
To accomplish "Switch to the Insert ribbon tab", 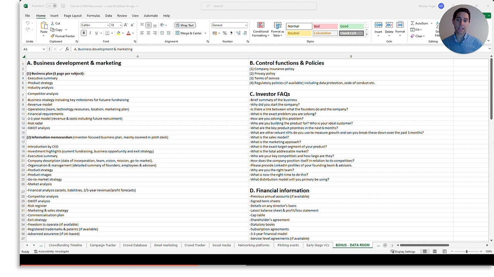I will (54, 16).
